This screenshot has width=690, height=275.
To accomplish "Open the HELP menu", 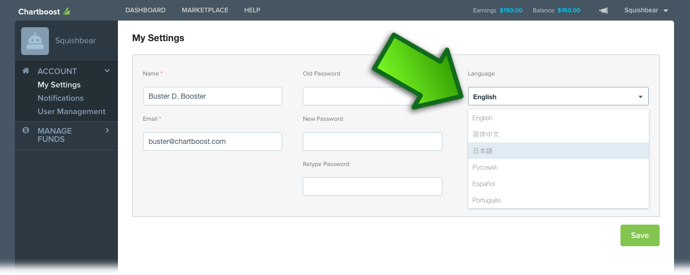I will [x=252, y=10].
